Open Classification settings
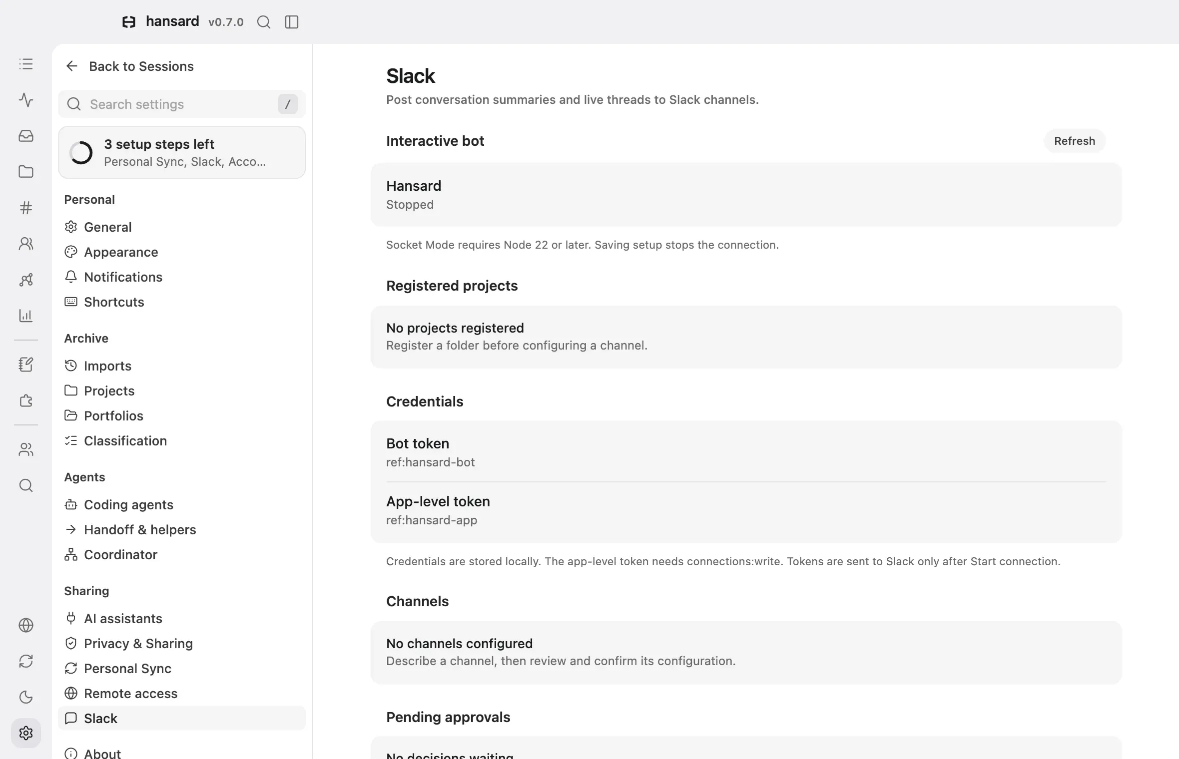Screen dimensions: 1179x759 [182, 441]
